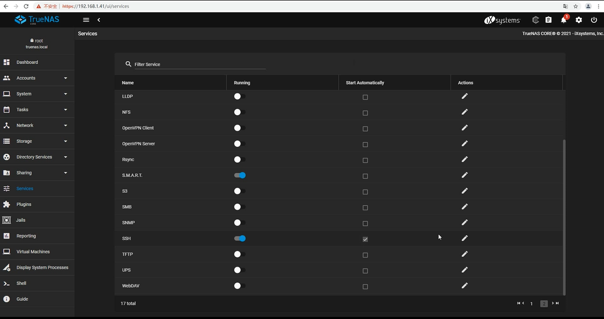This screenshot has width=604, height=319.
Task: Edit the SSH service configuration
Action: tap(465, 238)
